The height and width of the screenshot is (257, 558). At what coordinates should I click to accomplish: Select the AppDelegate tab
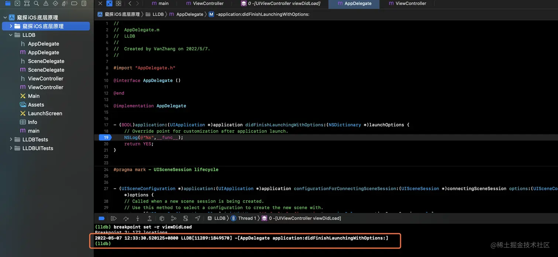pyautogui.click(x=354, y=3)
